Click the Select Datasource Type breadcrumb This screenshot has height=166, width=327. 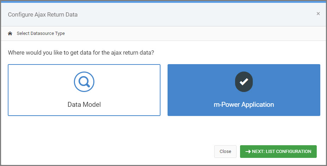41,33
